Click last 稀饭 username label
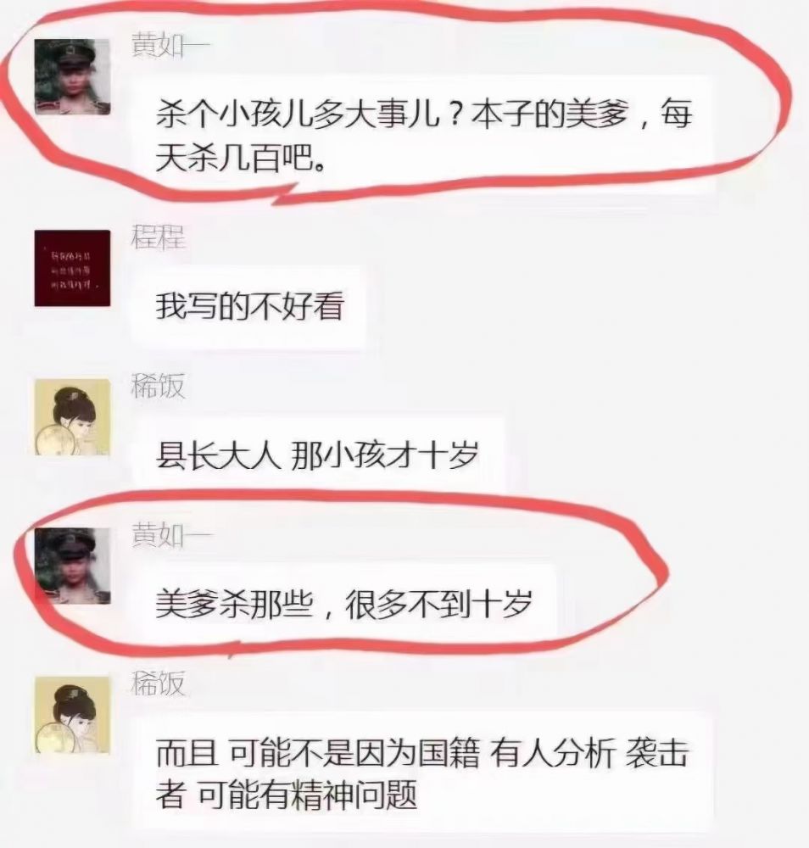809x848 pixels. coord(158,683)
